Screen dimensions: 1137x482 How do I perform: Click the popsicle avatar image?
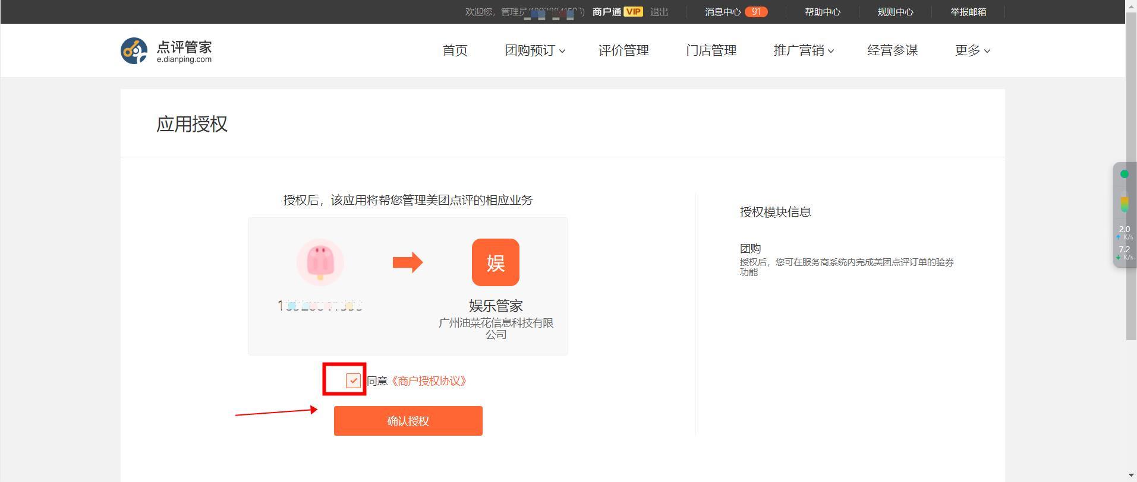point(320,262)
